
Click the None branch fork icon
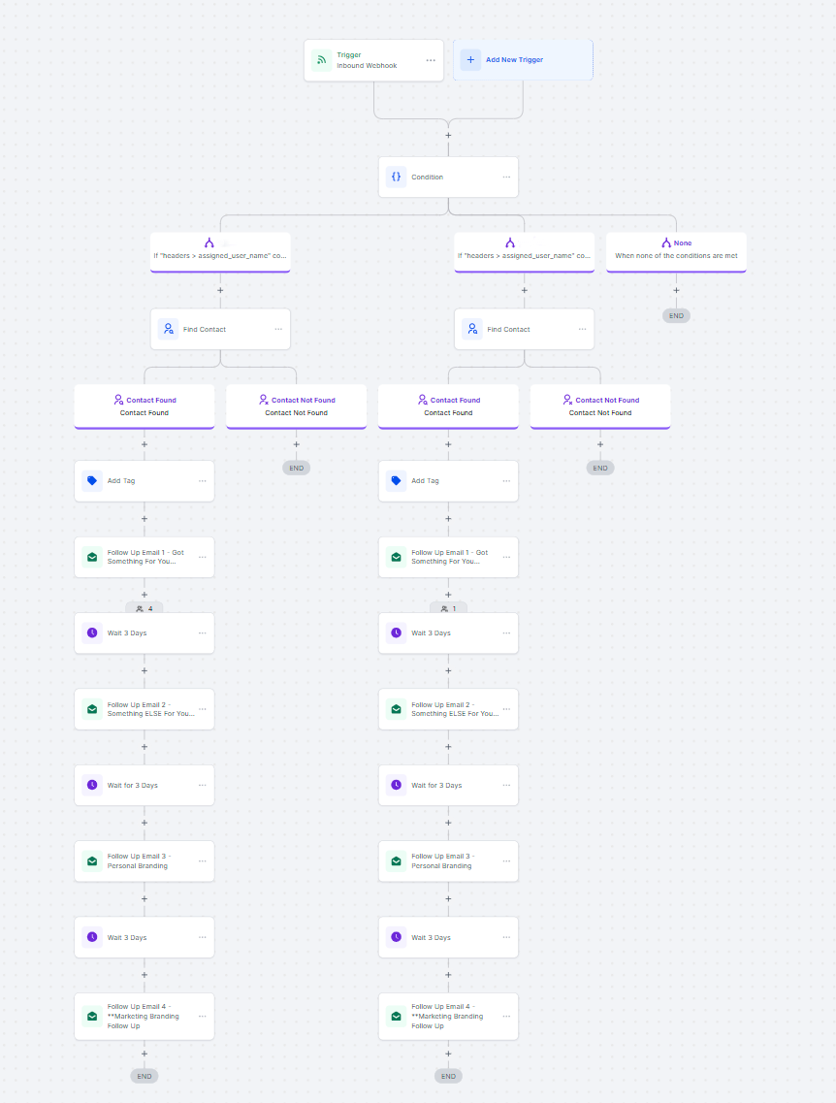pyautogui.click(x=666, y=243)
